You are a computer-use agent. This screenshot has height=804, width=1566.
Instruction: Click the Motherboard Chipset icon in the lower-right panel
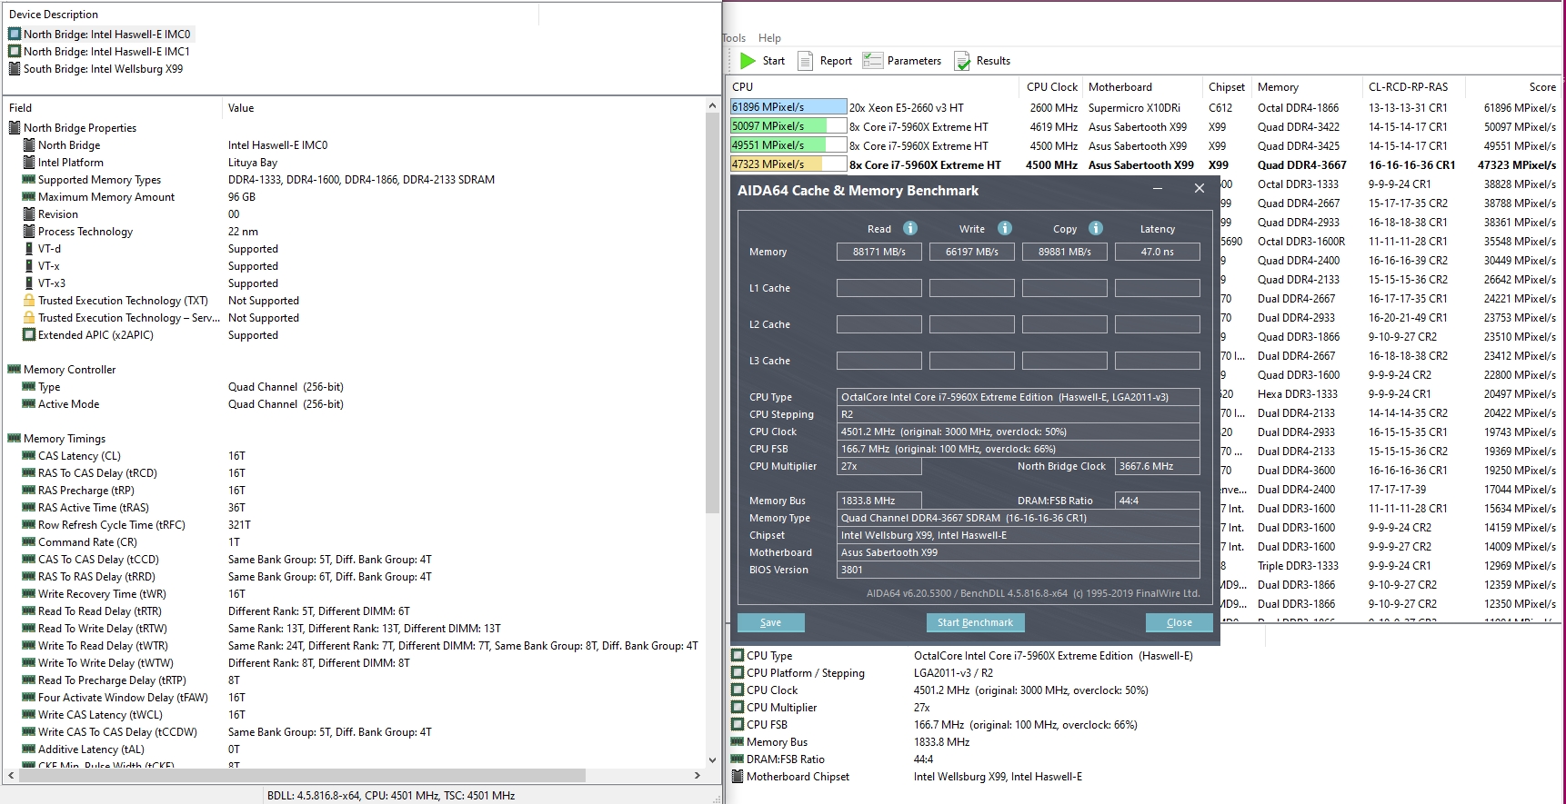click(738, 777)
